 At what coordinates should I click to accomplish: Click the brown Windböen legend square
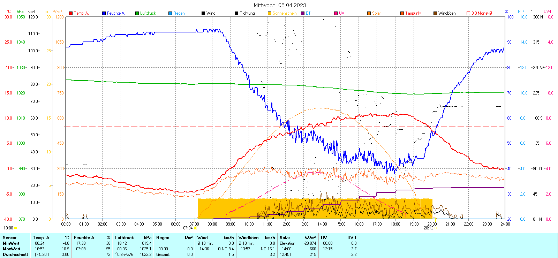point(435,13)
